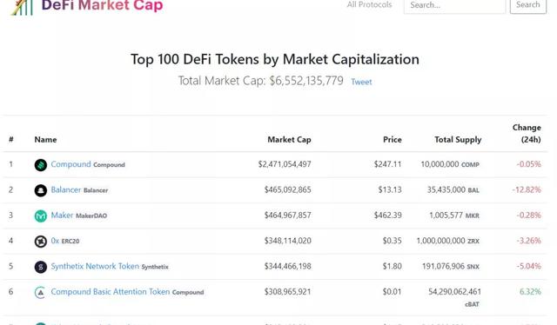Click the DeFi Market Cap logo
This screenshot has width=557, height=325.
[x=87, y=6]
